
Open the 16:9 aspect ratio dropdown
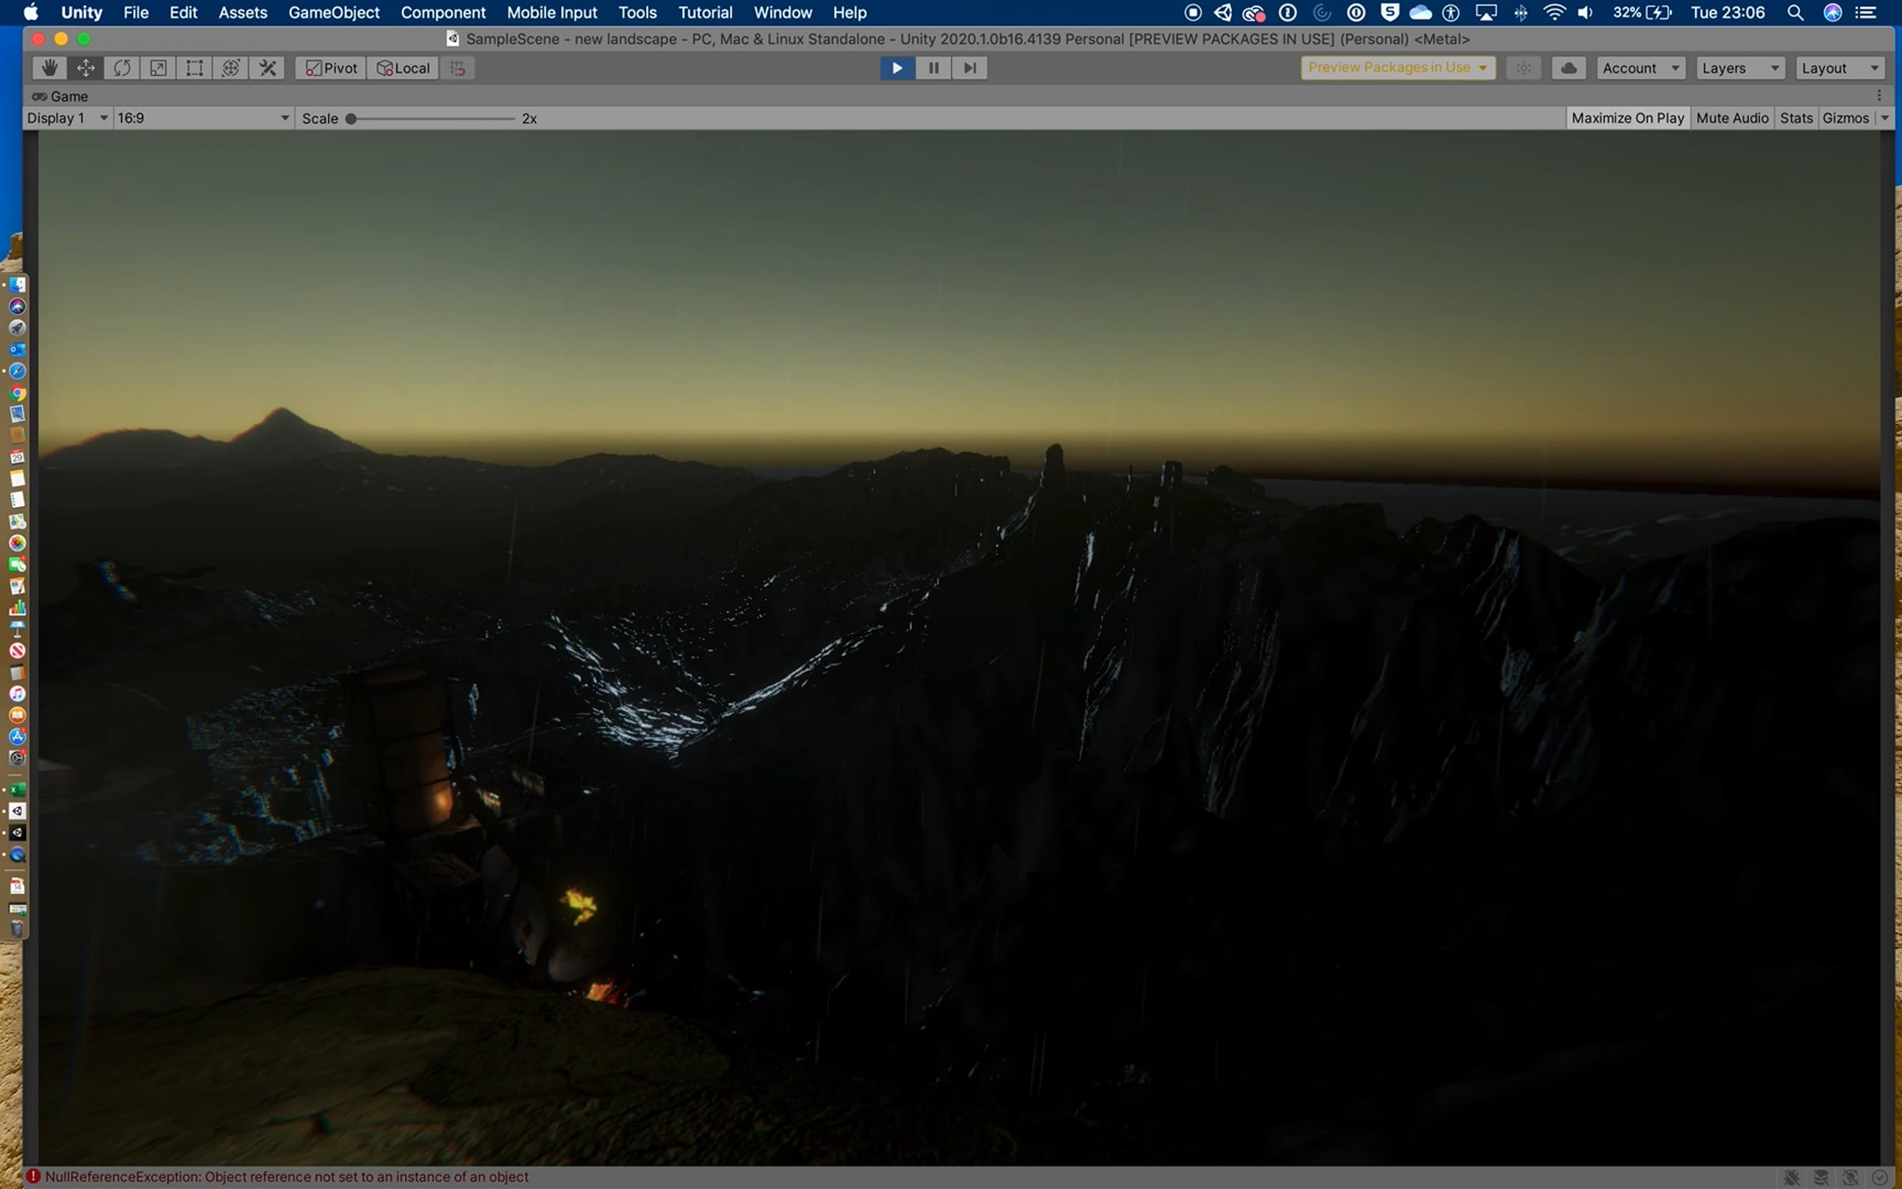tap(203, 118)
